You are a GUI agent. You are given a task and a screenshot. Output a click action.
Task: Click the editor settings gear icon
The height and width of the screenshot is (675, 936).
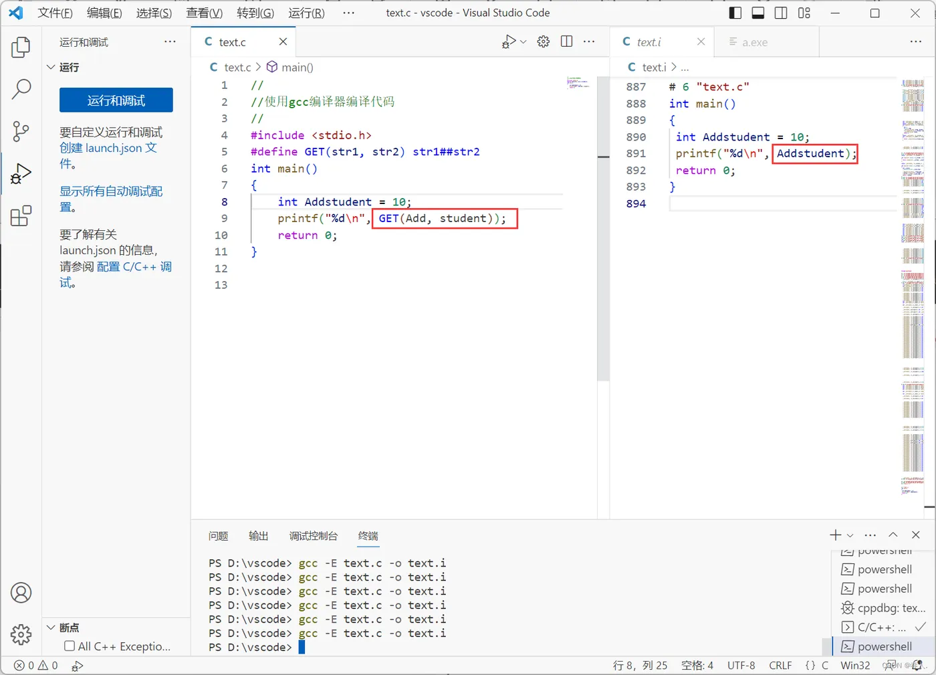tap(543, 41)
